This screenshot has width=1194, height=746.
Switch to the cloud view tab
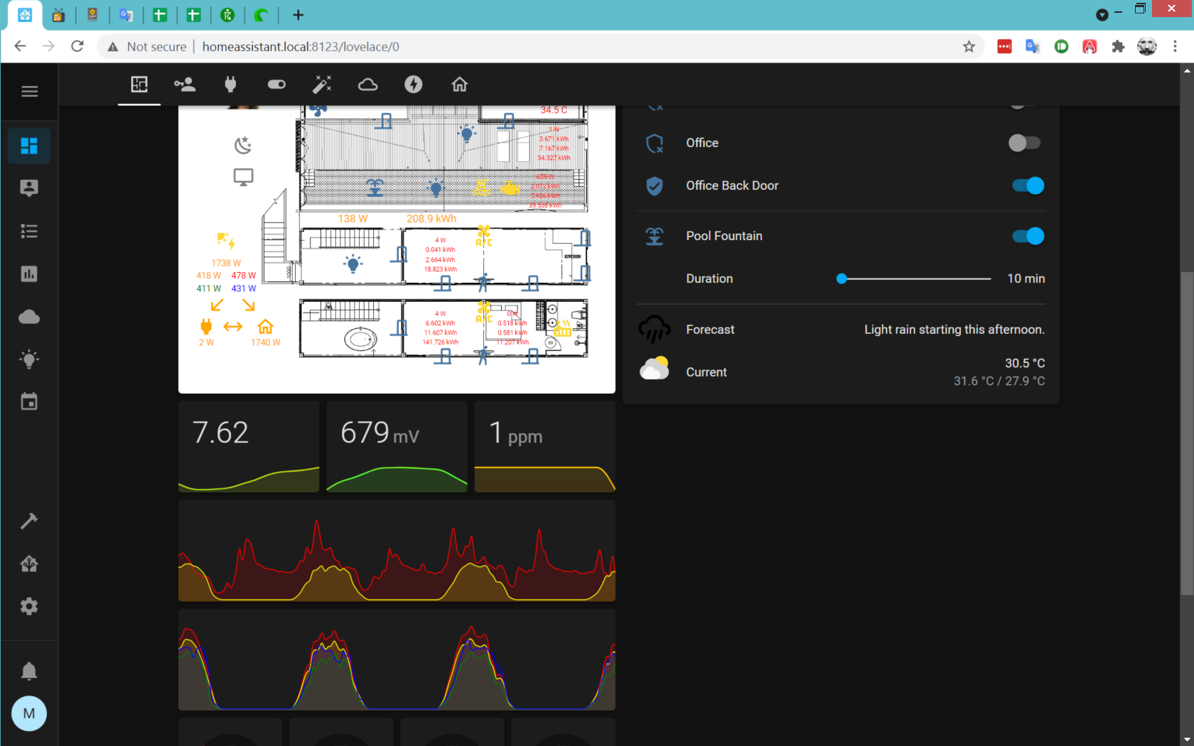(x=367, y=85)
